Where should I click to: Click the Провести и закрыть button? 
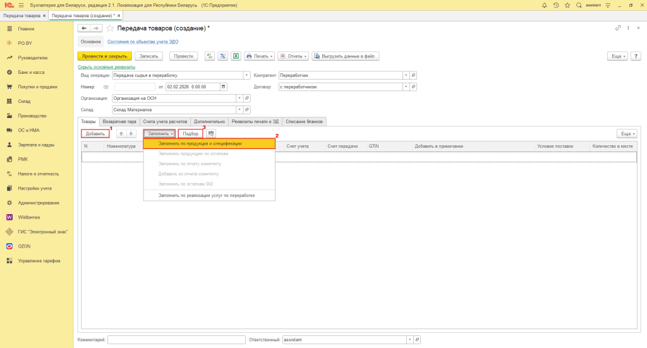(104, 56)
